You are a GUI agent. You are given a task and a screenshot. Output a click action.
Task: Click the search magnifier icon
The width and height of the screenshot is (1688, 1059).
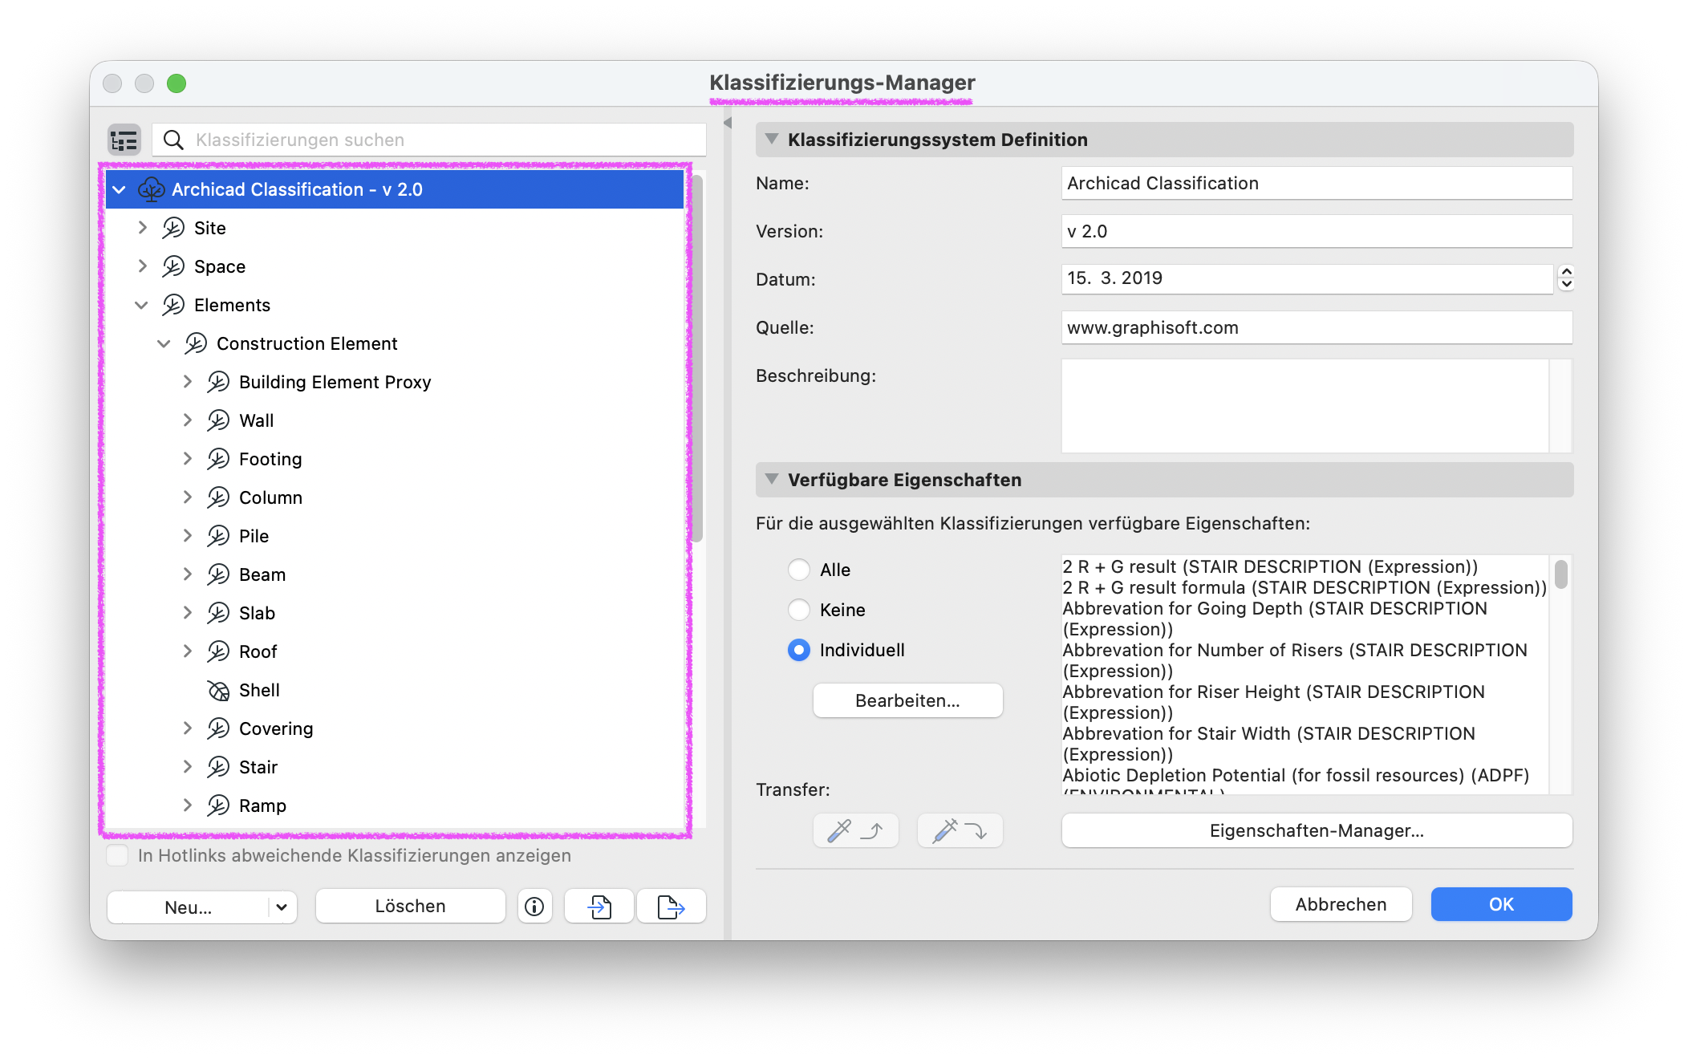point(173,140)
